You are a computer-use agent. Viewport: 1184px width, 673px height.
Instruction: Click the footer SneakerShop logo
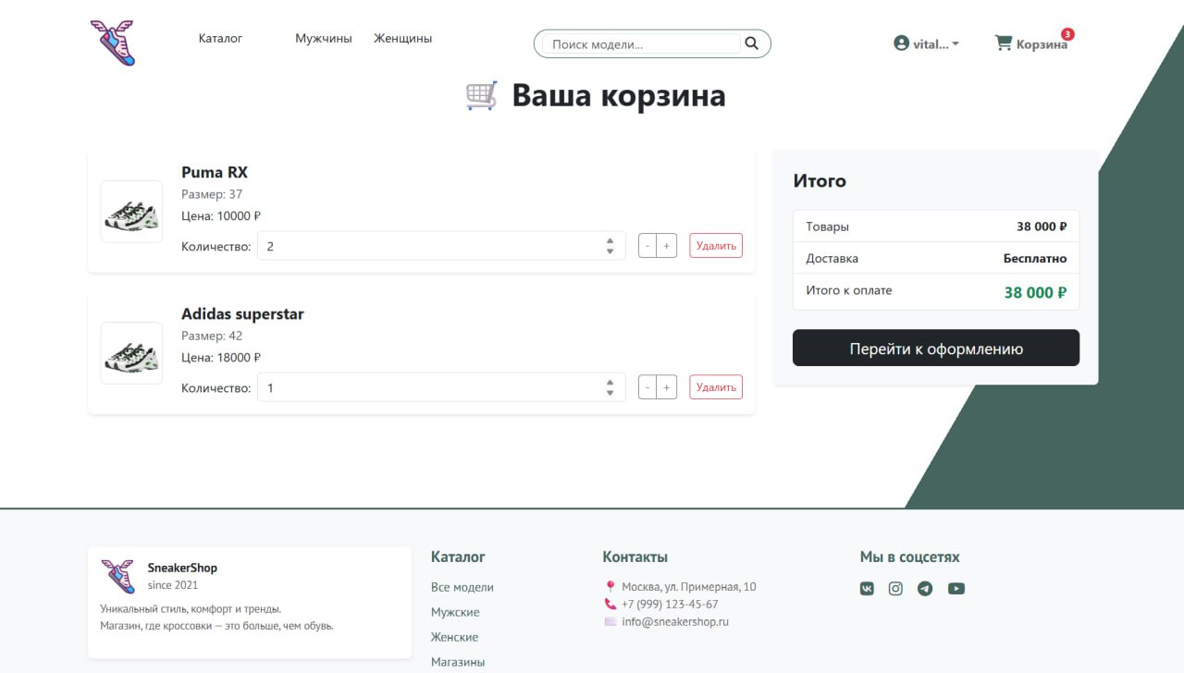tap(118, 576)
